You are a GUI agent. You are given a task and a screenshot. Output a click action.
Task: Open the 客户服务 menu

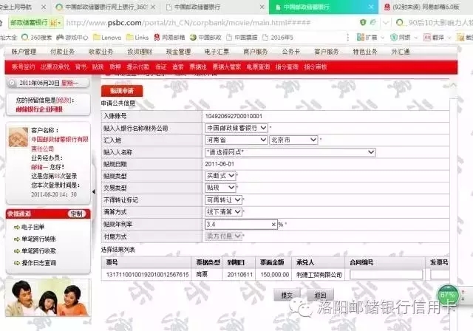(x=327, y=52)
